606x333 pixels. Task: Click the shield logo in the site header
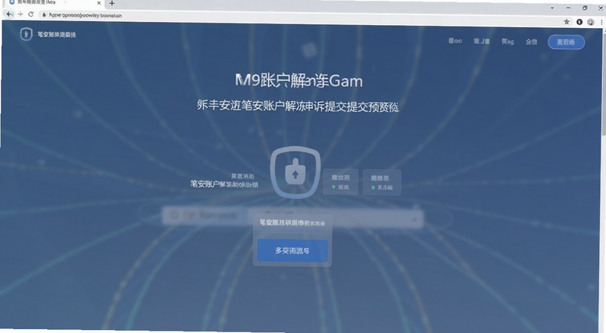point(26,34)
